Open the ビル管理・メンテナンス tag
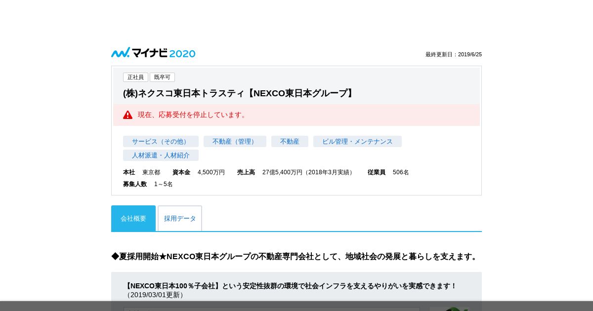 357,142
